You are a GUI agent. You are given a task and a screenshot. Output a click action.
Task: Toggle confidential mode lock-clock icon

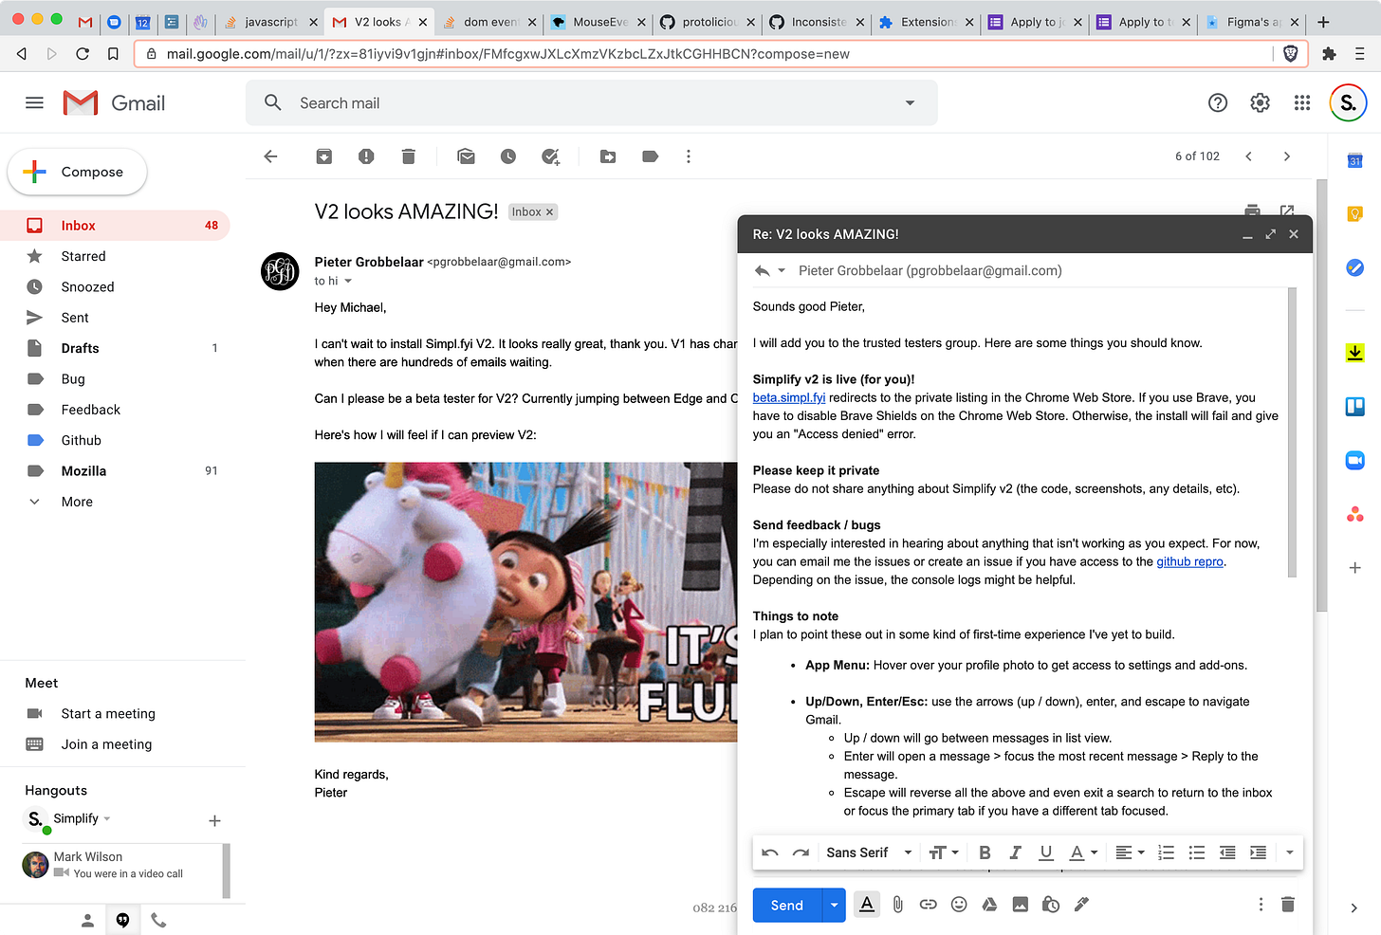(x=1050, y=905)
